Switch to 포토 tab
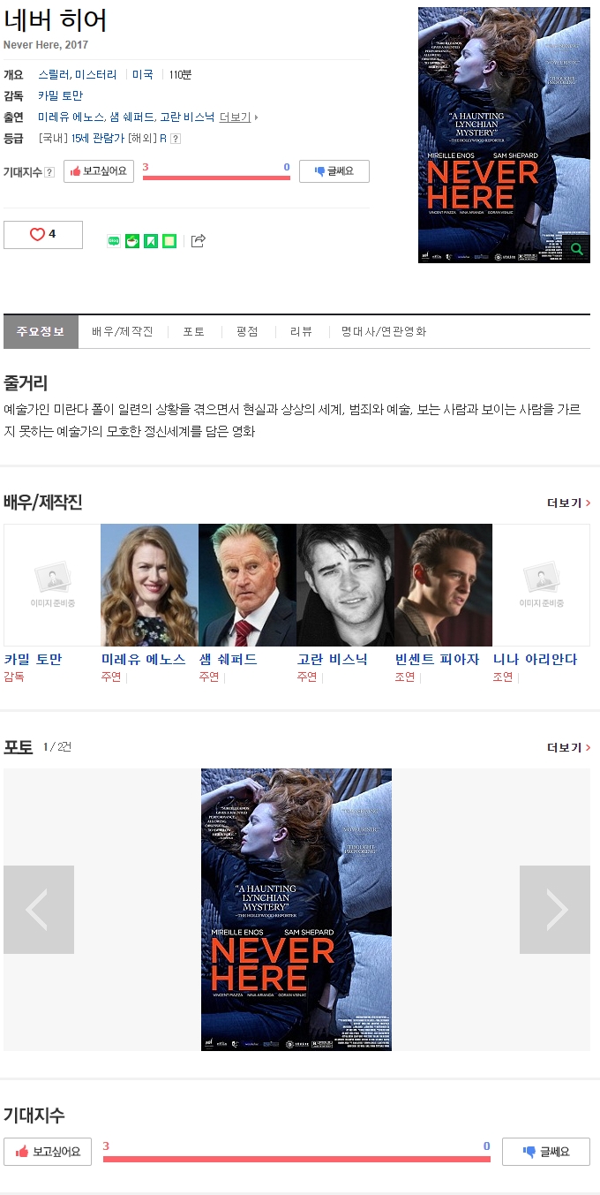This screenshot has width=600, height=1195. 194,332
